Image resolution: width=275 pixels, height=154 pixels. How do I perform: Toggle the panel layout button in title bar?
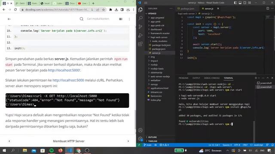point(240,3)
